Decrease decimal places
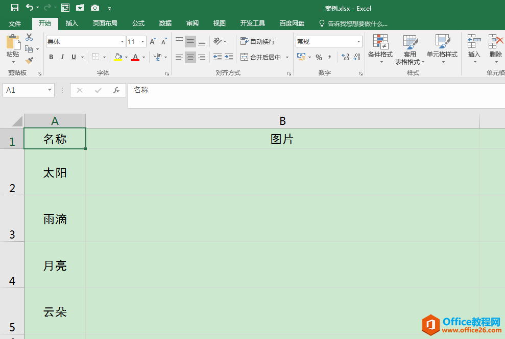This screenshot has width=505, height=339. pos(356,57)
